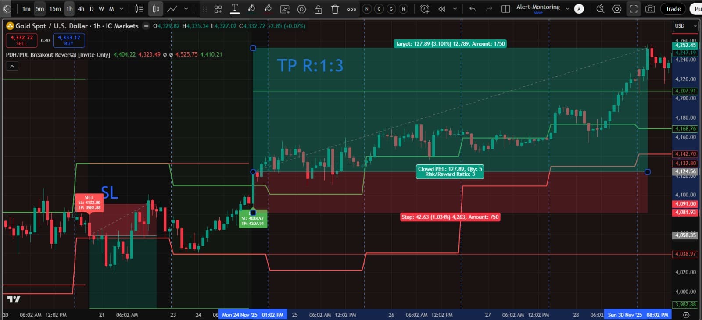Click the user avatar A icon

[579, 9]
